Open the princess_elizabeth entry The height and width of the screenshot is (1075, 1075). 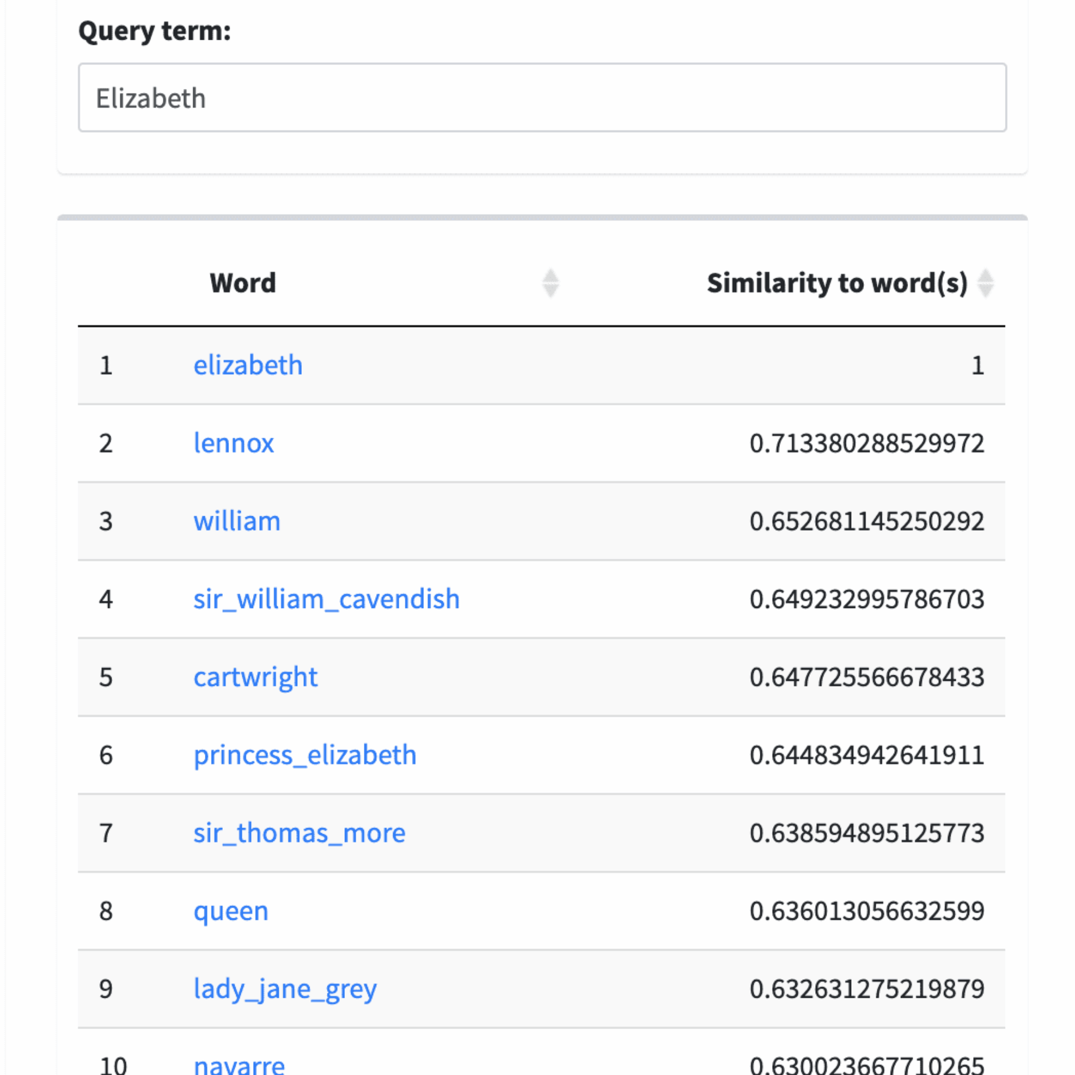coord(305,755)
